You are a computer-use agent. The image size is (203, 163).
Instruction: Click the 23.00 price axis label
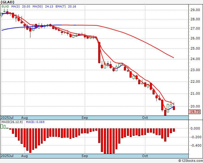pos(195,70)
